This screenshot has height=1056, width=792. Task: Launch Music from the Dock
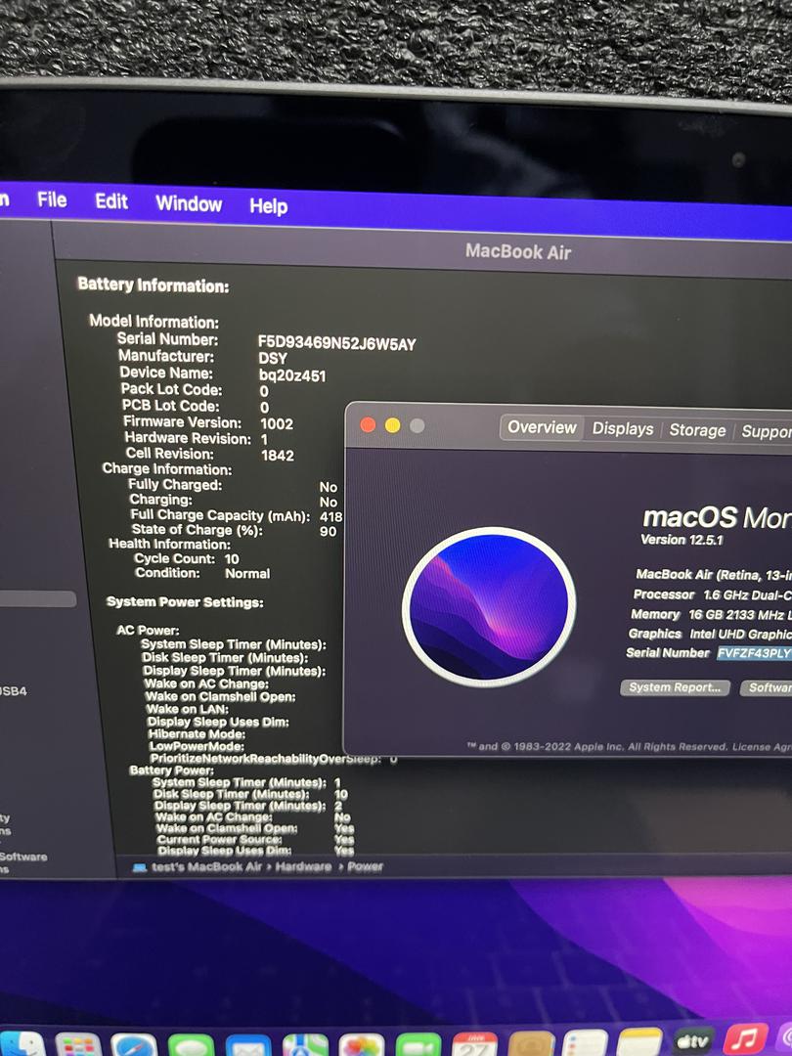coord(745,1039)
